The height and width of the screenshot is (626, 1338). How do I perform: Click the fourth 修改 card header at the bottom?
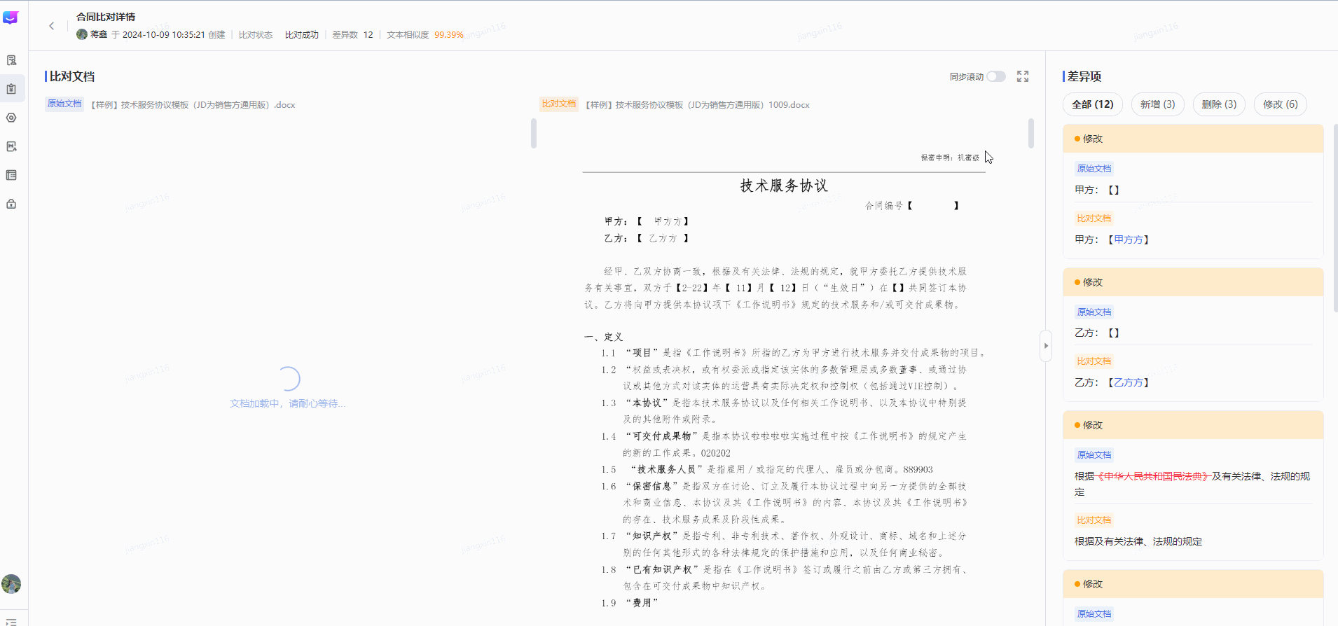[1193, 584]
